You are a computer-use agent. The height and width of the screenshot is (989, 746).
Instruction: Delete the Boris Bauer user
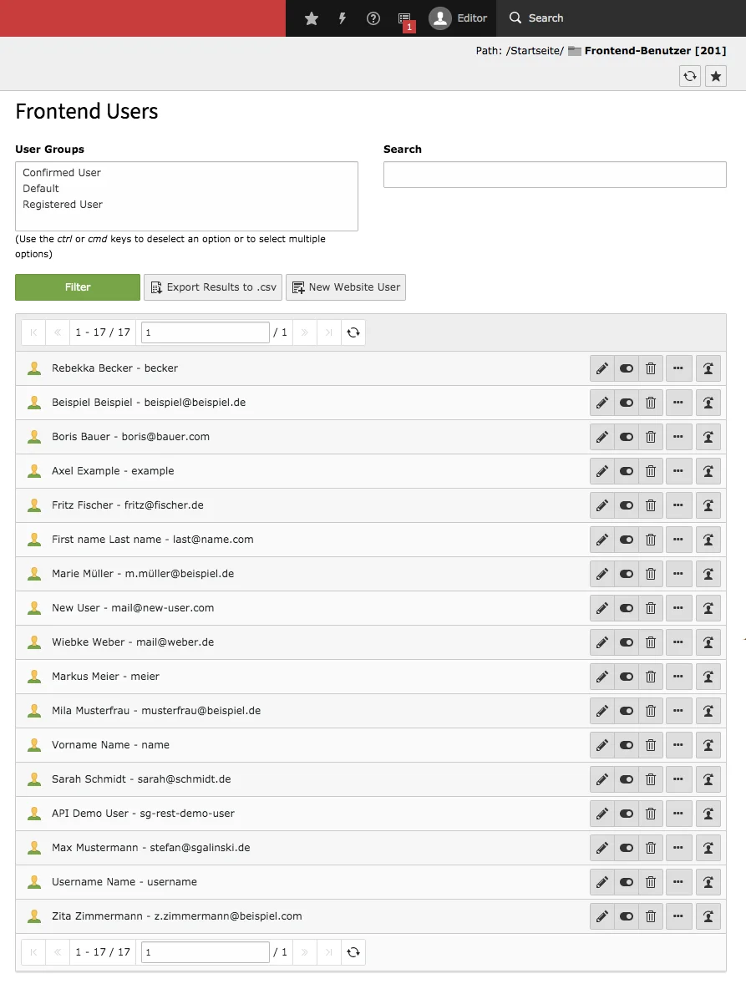coord(651,437)
